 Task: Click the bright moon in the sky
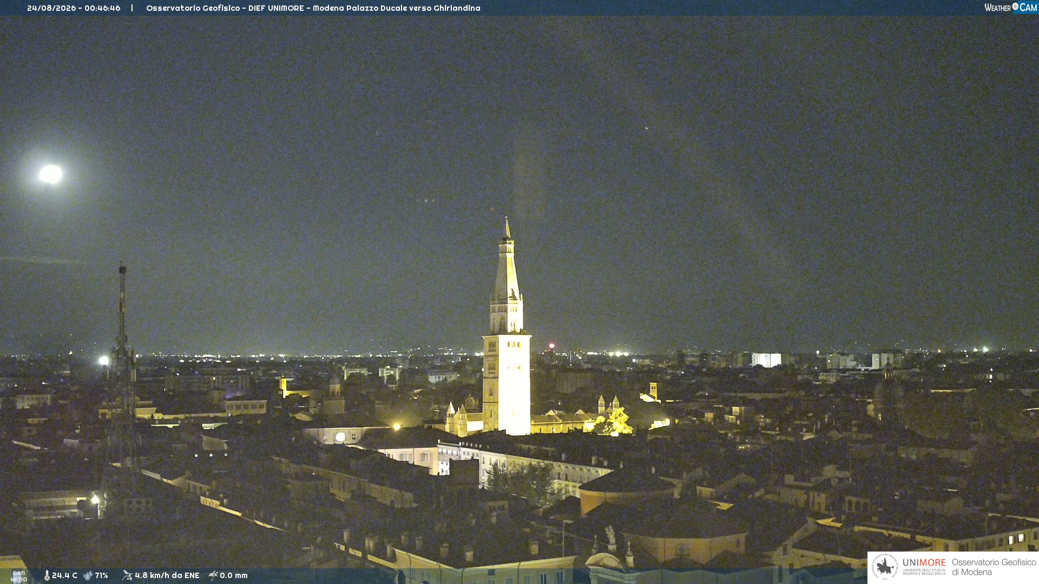(51, 174)
